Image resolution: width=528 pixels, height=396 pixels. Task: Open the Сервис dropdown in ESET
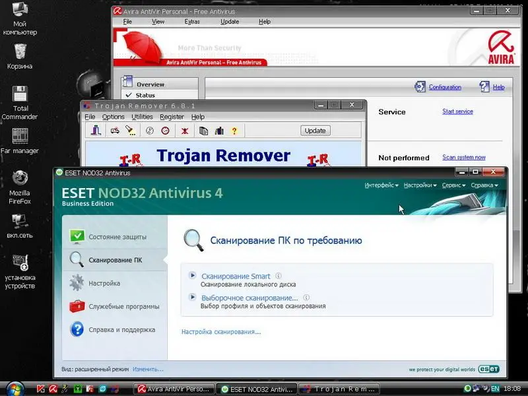(453, 185)
